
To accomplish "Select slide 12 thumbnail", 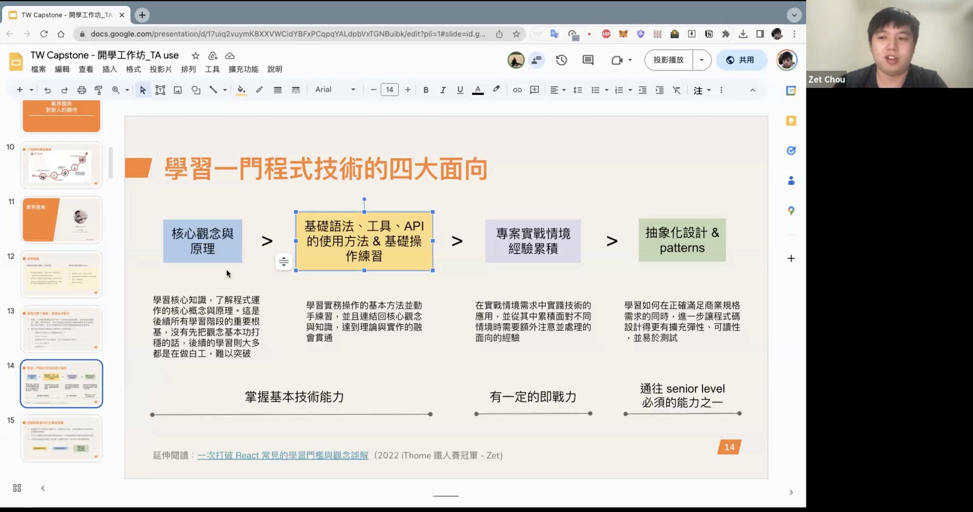I will pyautogui.click(x=62, y=275).
